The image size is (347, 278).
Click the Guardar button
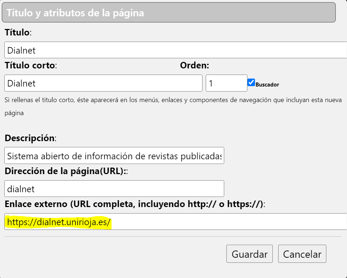(x=250, y=254)
